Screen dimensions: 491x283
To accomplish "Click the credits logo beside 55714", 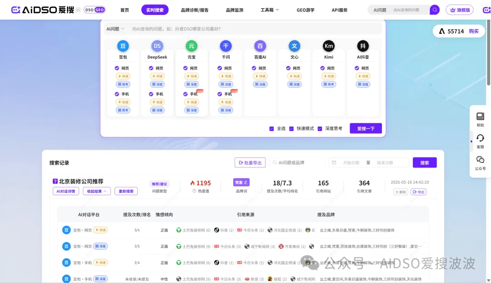I will pyautogui.click(x=441, y=31).
